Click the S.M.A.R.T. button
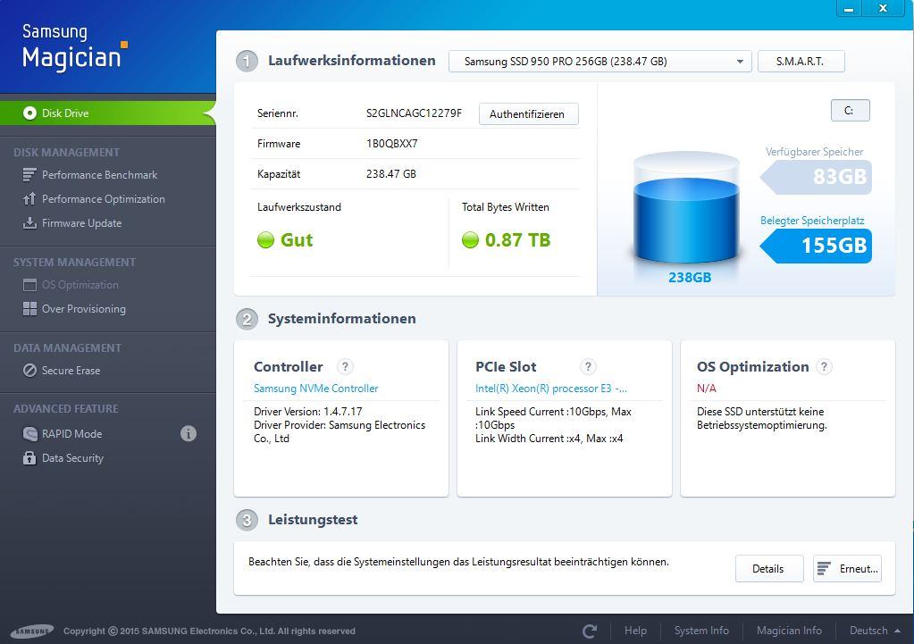The width and height of the screenshot is (914, 644). tap(801, 62)
